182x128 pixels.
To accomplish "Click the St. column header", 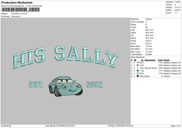I will [142, 60].
